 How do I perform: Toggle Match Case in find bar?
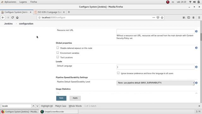[x=61, y=106]
